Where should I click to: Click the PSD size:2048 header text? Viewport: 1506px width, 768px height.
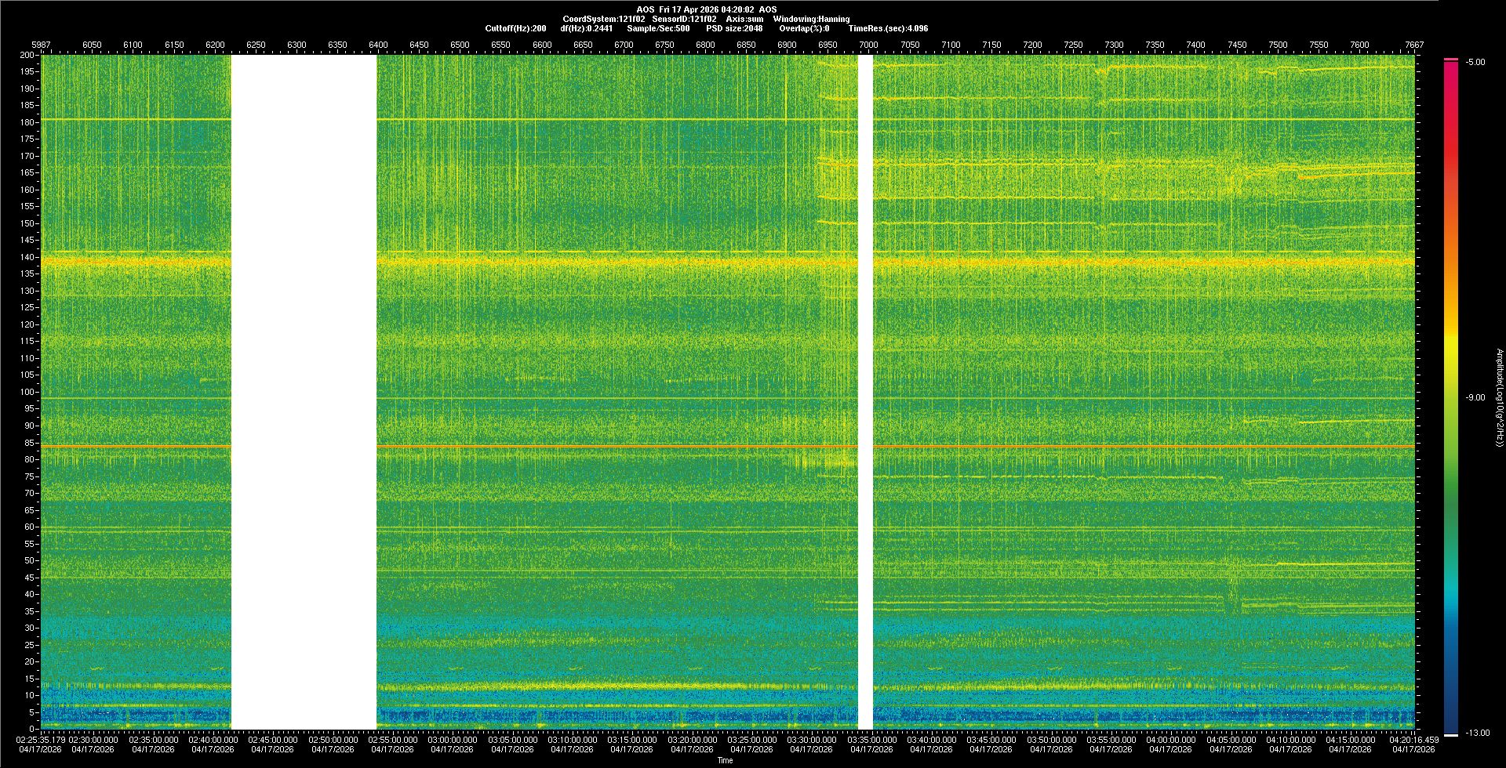734,28
